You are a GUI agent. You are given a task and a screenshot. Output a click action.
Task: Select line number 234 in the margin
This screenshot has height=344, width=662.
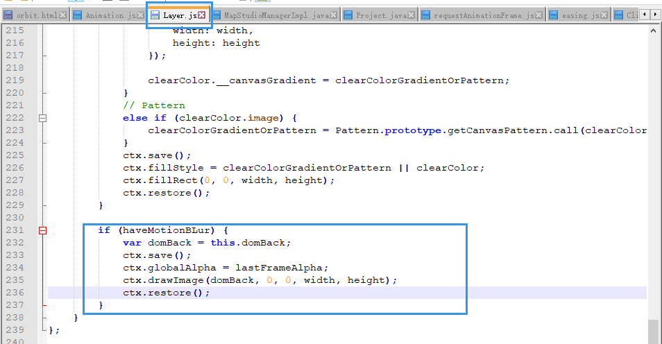[15, 268]
